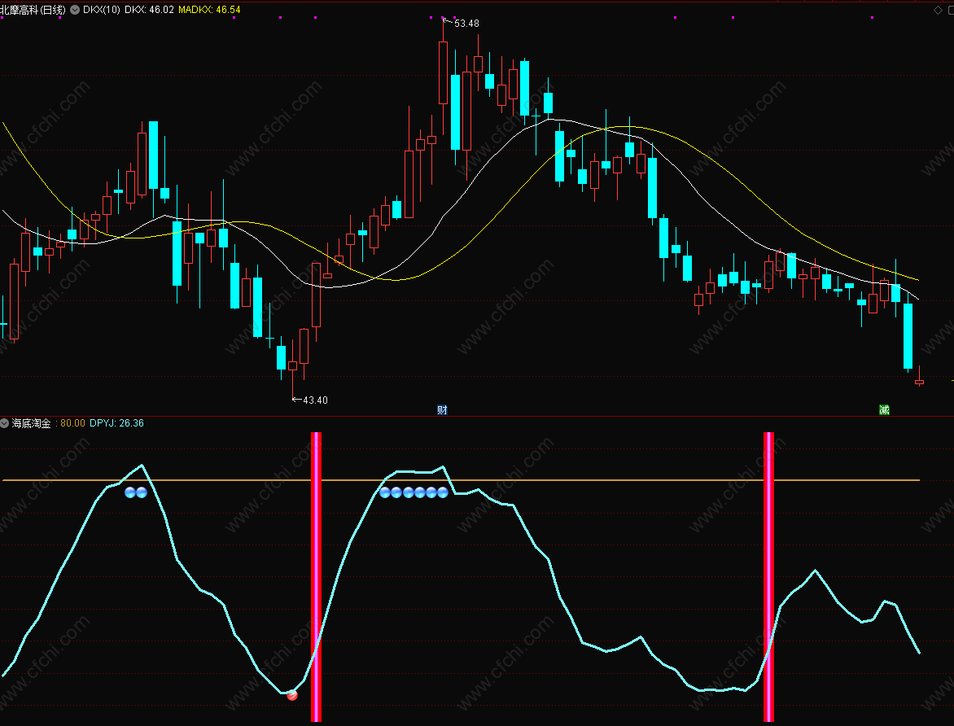954x726 pixels.
Task: Click the 减 shareholder reduction marker
Action: pos(884,409)
